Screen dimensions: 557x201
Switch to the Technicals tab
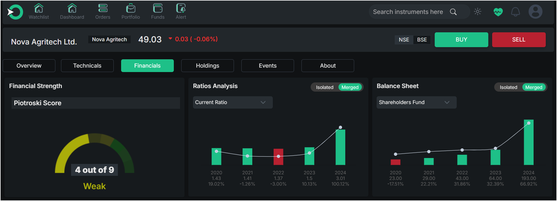[x=87, y=66]
